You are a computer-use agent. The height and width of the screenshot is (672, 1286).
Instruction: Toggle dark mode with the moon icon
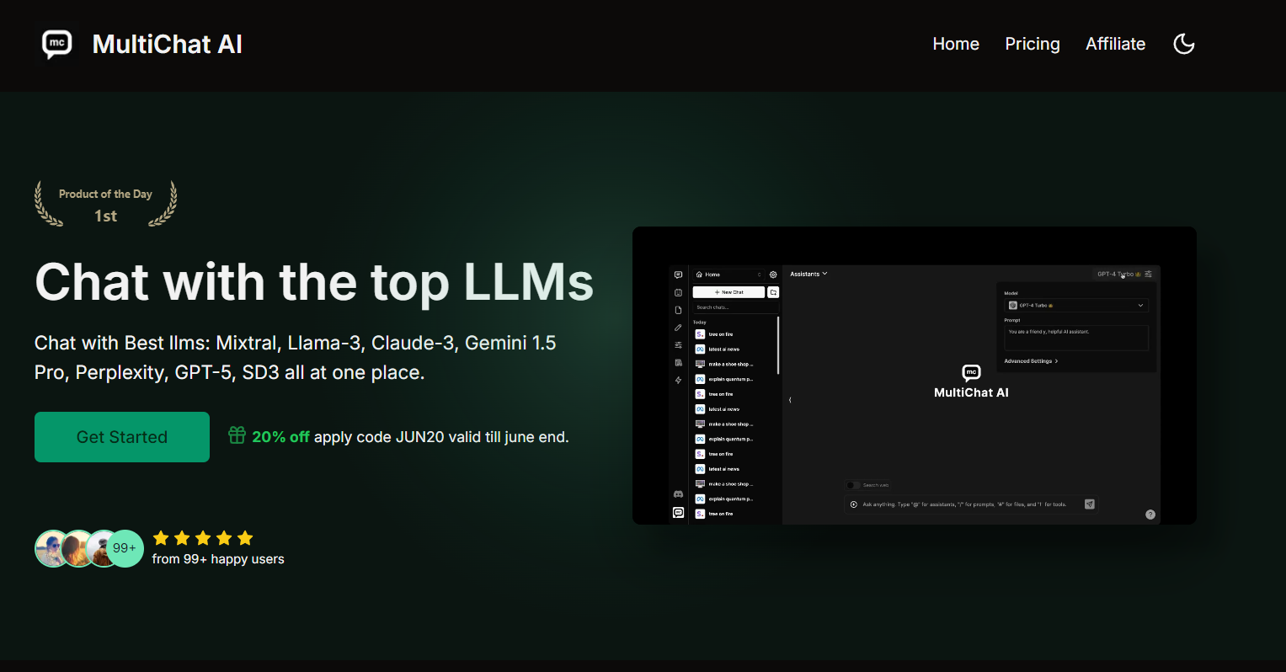[1184, 44]
